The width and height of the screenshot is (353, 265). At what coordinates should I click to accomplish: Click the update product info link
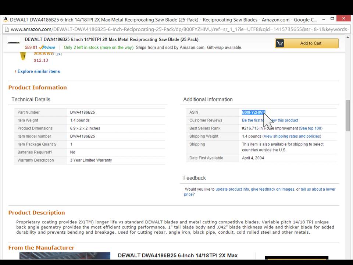(232, 189)
